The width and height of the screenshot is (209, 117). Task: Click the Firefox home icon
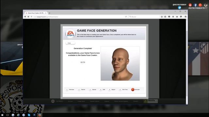(177, 17)
